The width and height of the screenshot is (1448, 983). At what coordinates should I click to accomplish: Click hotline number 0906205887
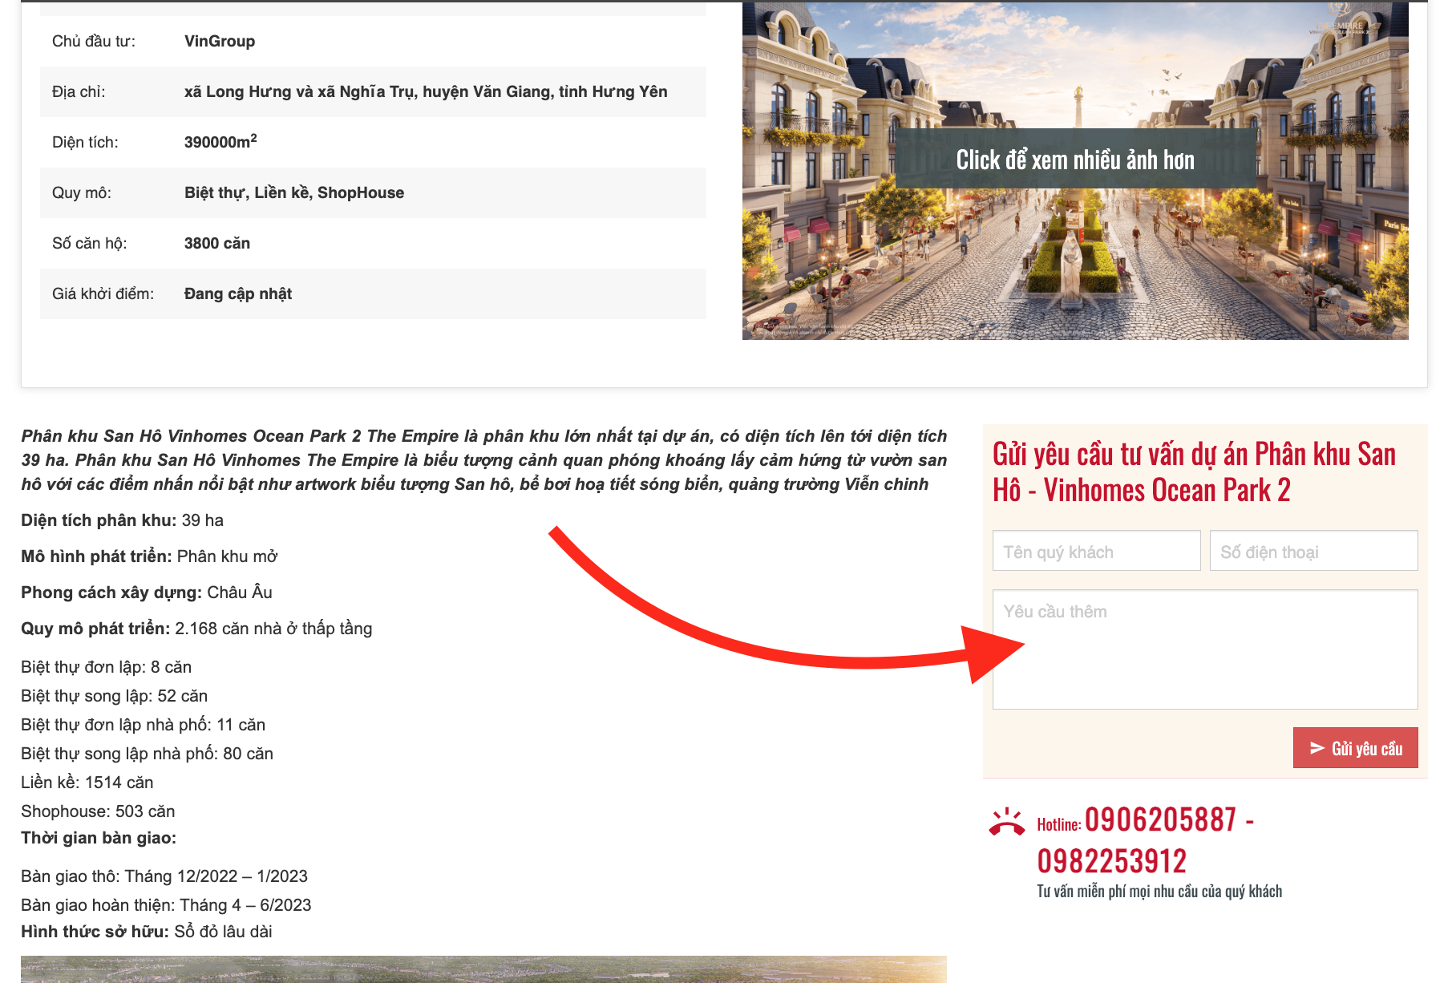click(1160, 820)
